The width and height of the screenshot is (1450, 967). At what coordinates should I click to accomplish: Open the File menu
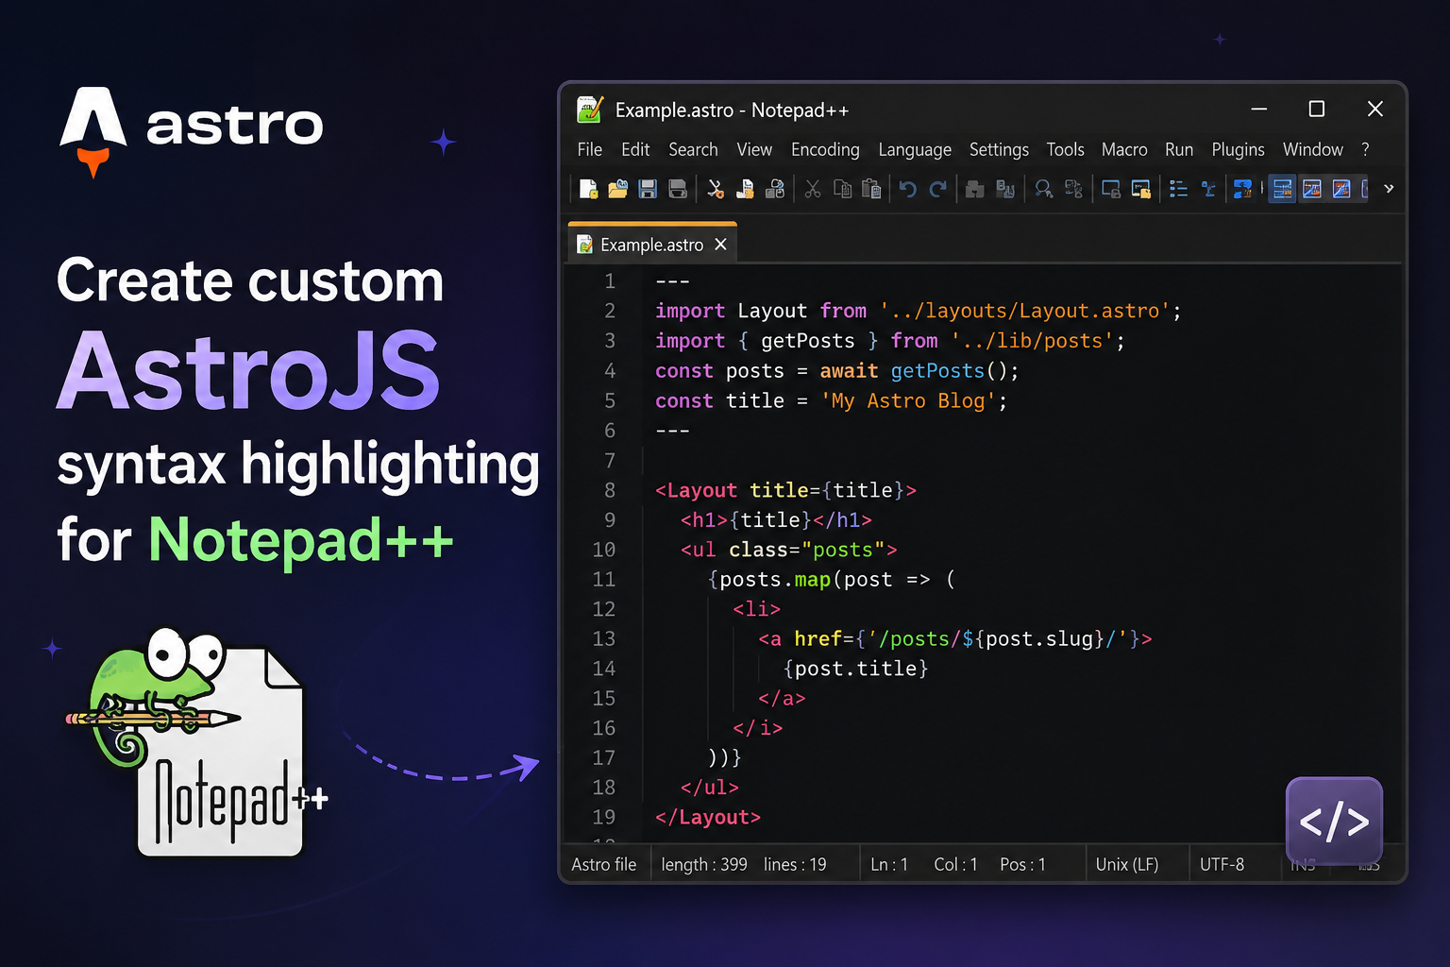(590, 149)
